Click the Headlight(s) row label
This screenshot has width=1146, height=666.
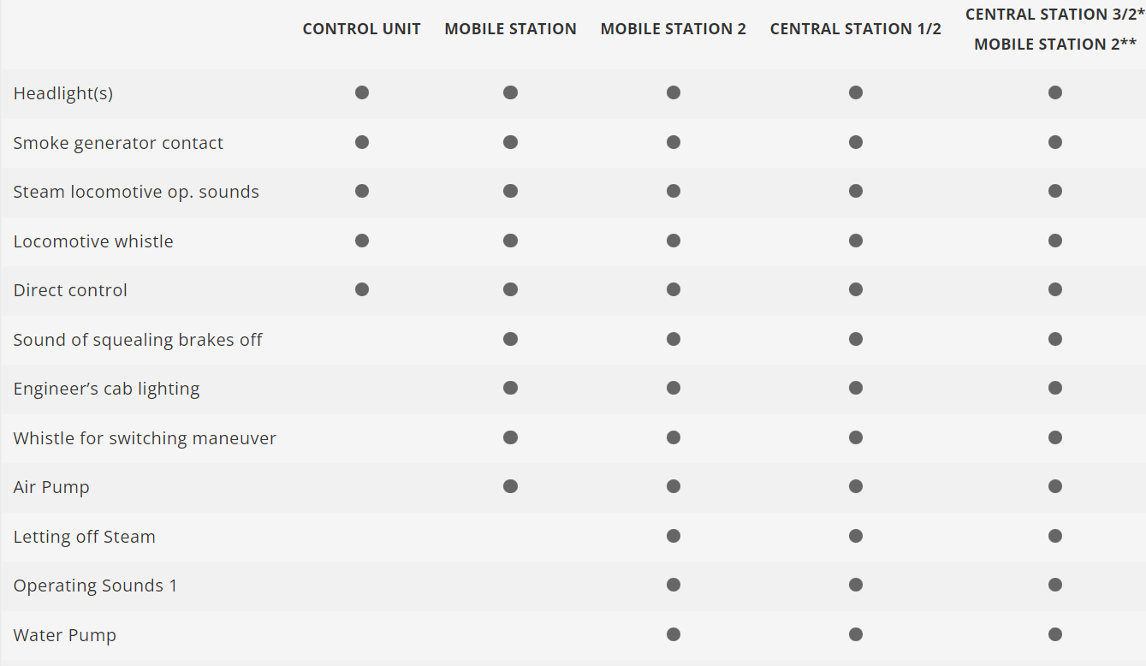pos(63,93)
